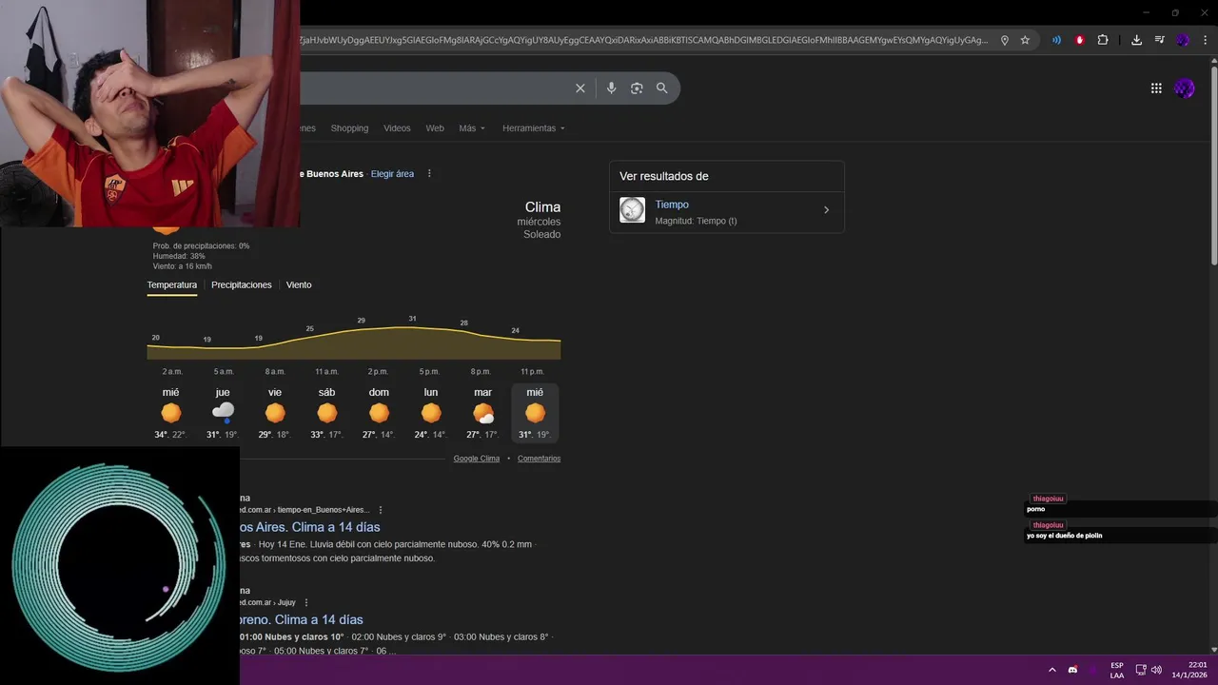Viewport: 1218px width, 685px height.
Task: Click the Soleado condition text
Action: 541,234
